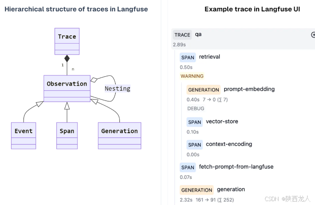Click the Nesting label on the diagram
315x205 pixels.
(118, 88)
